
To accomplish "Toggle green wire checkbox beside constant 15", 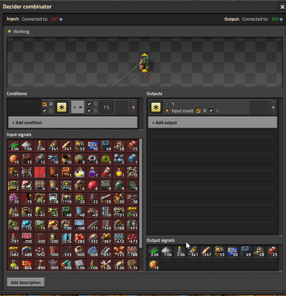I will 89,110.
